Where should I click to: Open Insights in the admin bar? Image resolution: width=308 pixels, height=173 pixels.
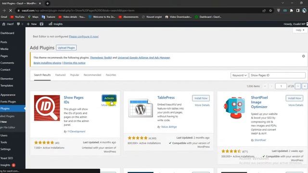56,24
